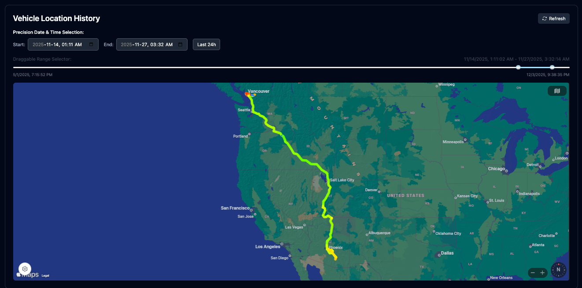Select the red vehicle marker near Vancouver
582x288 pixels.
[247, 94]
